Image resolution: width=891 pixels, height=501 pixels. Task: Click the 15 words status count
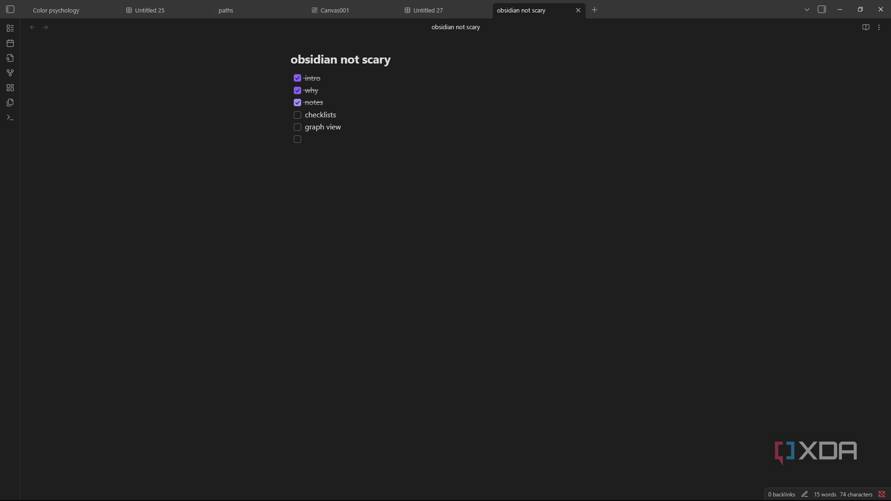[x=825, y=495]
